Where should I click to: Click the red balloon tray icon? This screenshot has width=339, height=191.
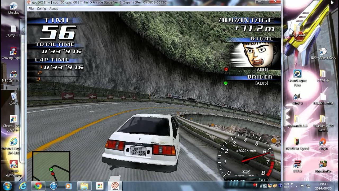[255, 185]
